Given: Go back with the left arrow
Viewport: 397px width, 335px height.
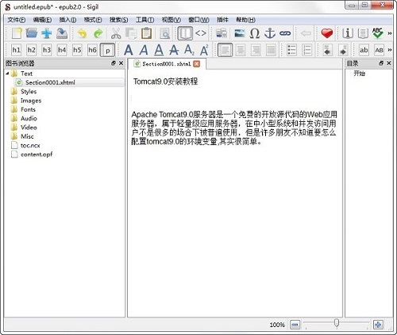Looking at the screenshot, I should coord(306,33).
